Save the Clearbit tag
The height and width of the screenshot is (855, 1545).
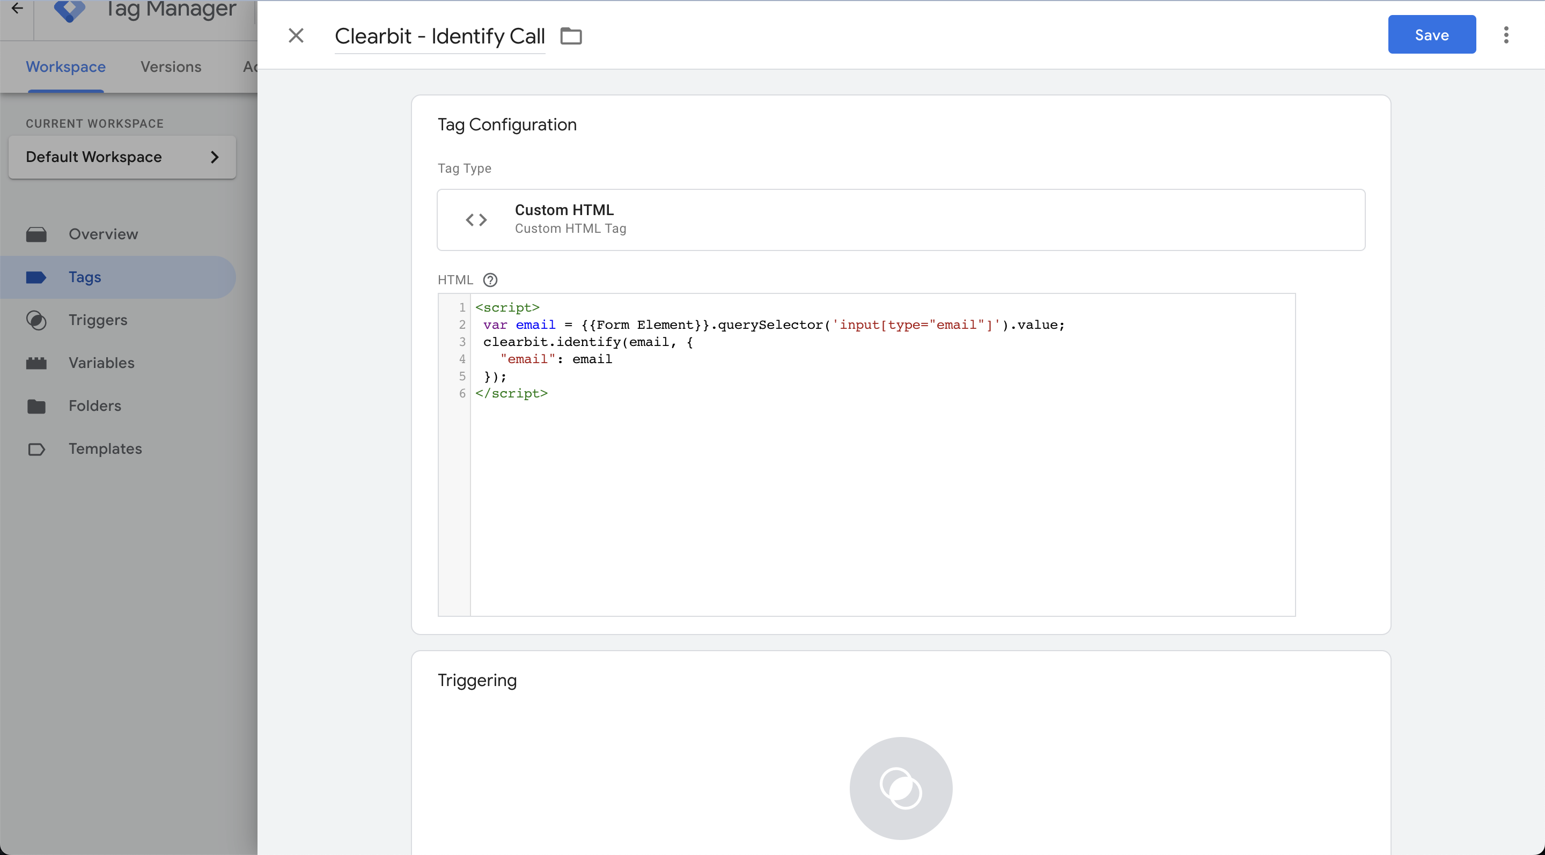tap(1432, 35)
